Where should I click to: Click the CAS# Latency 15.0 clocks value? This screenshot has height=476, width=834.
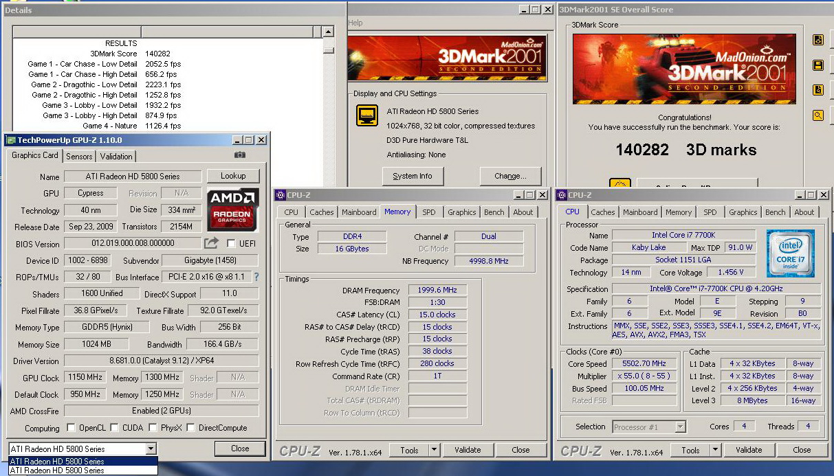[x=438, y=315]
